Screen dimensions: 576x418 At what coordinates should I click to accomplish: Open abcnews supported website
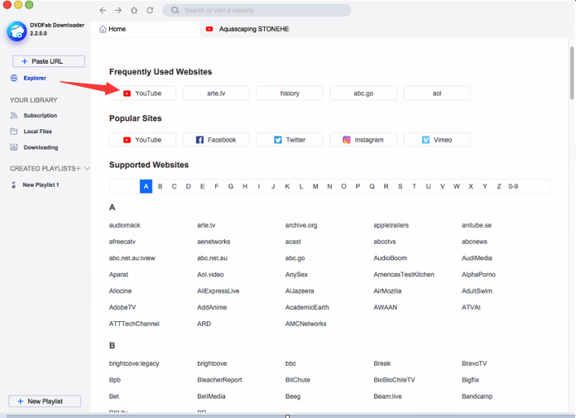[474, 242]
